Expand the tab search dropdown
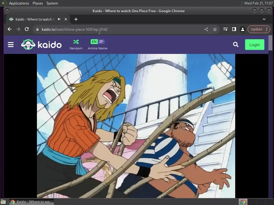274x205 pixels. click(264, 19)
